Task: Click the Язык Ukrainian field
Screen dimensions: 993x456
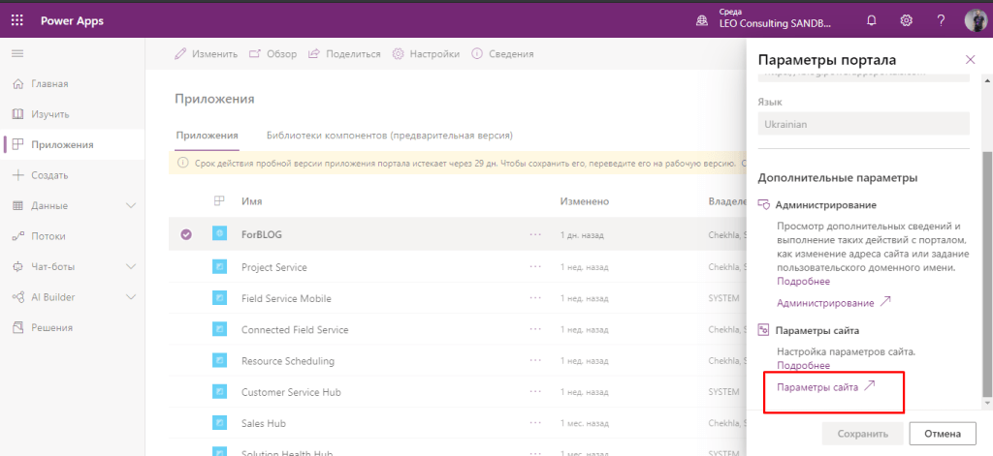Action: tap(862, 124)
